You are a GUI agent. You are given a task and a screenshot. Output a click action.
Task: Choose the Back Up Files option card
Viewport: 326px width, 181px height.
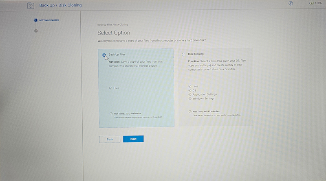[137, 87]
